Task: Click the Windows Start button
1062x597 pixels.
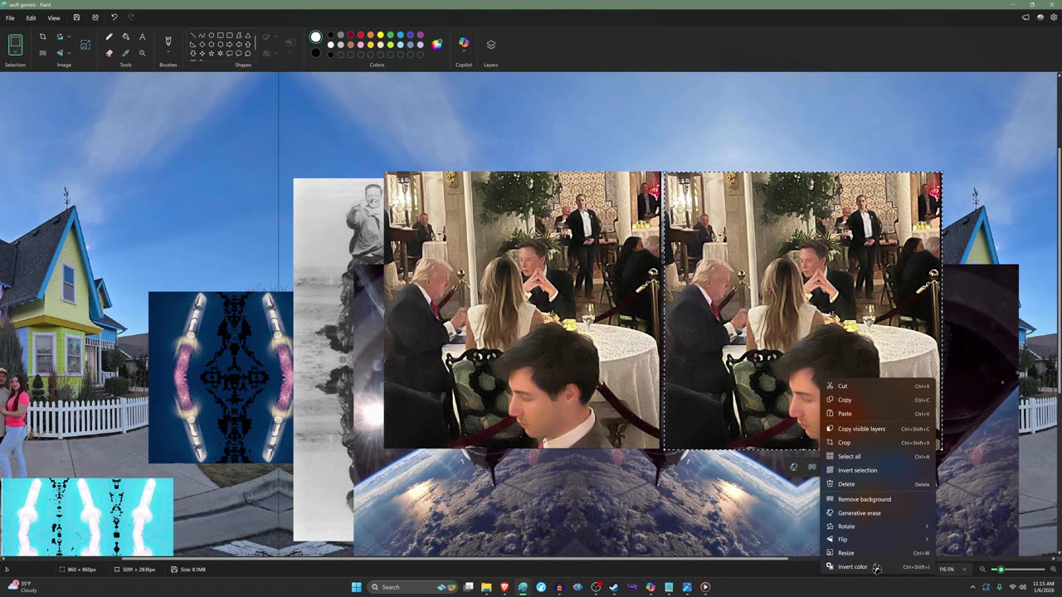Action: point(357,587)
